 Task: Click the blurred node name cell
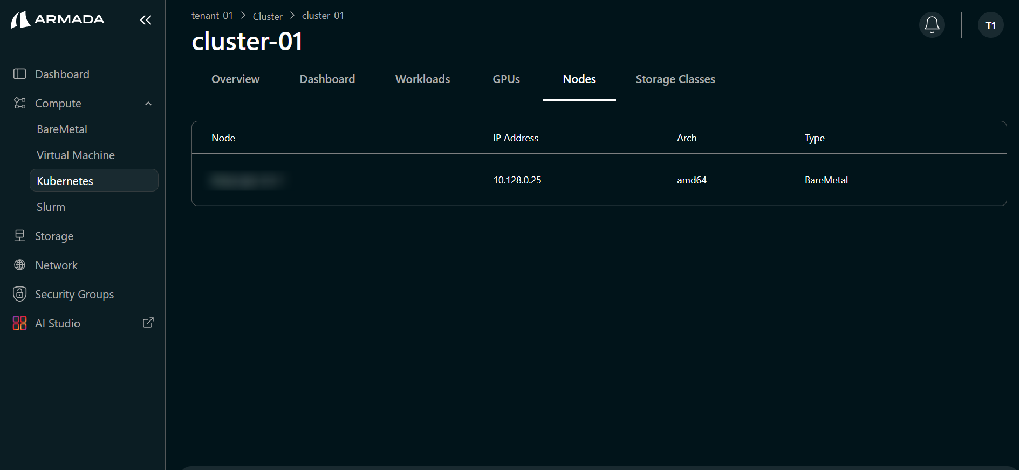pyautogui.click(x=247, y=180)
